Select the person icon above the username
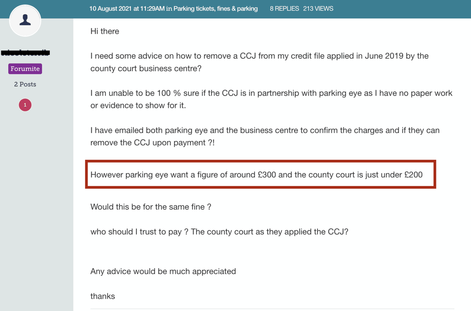471x311 pixels. click(25, 19)
